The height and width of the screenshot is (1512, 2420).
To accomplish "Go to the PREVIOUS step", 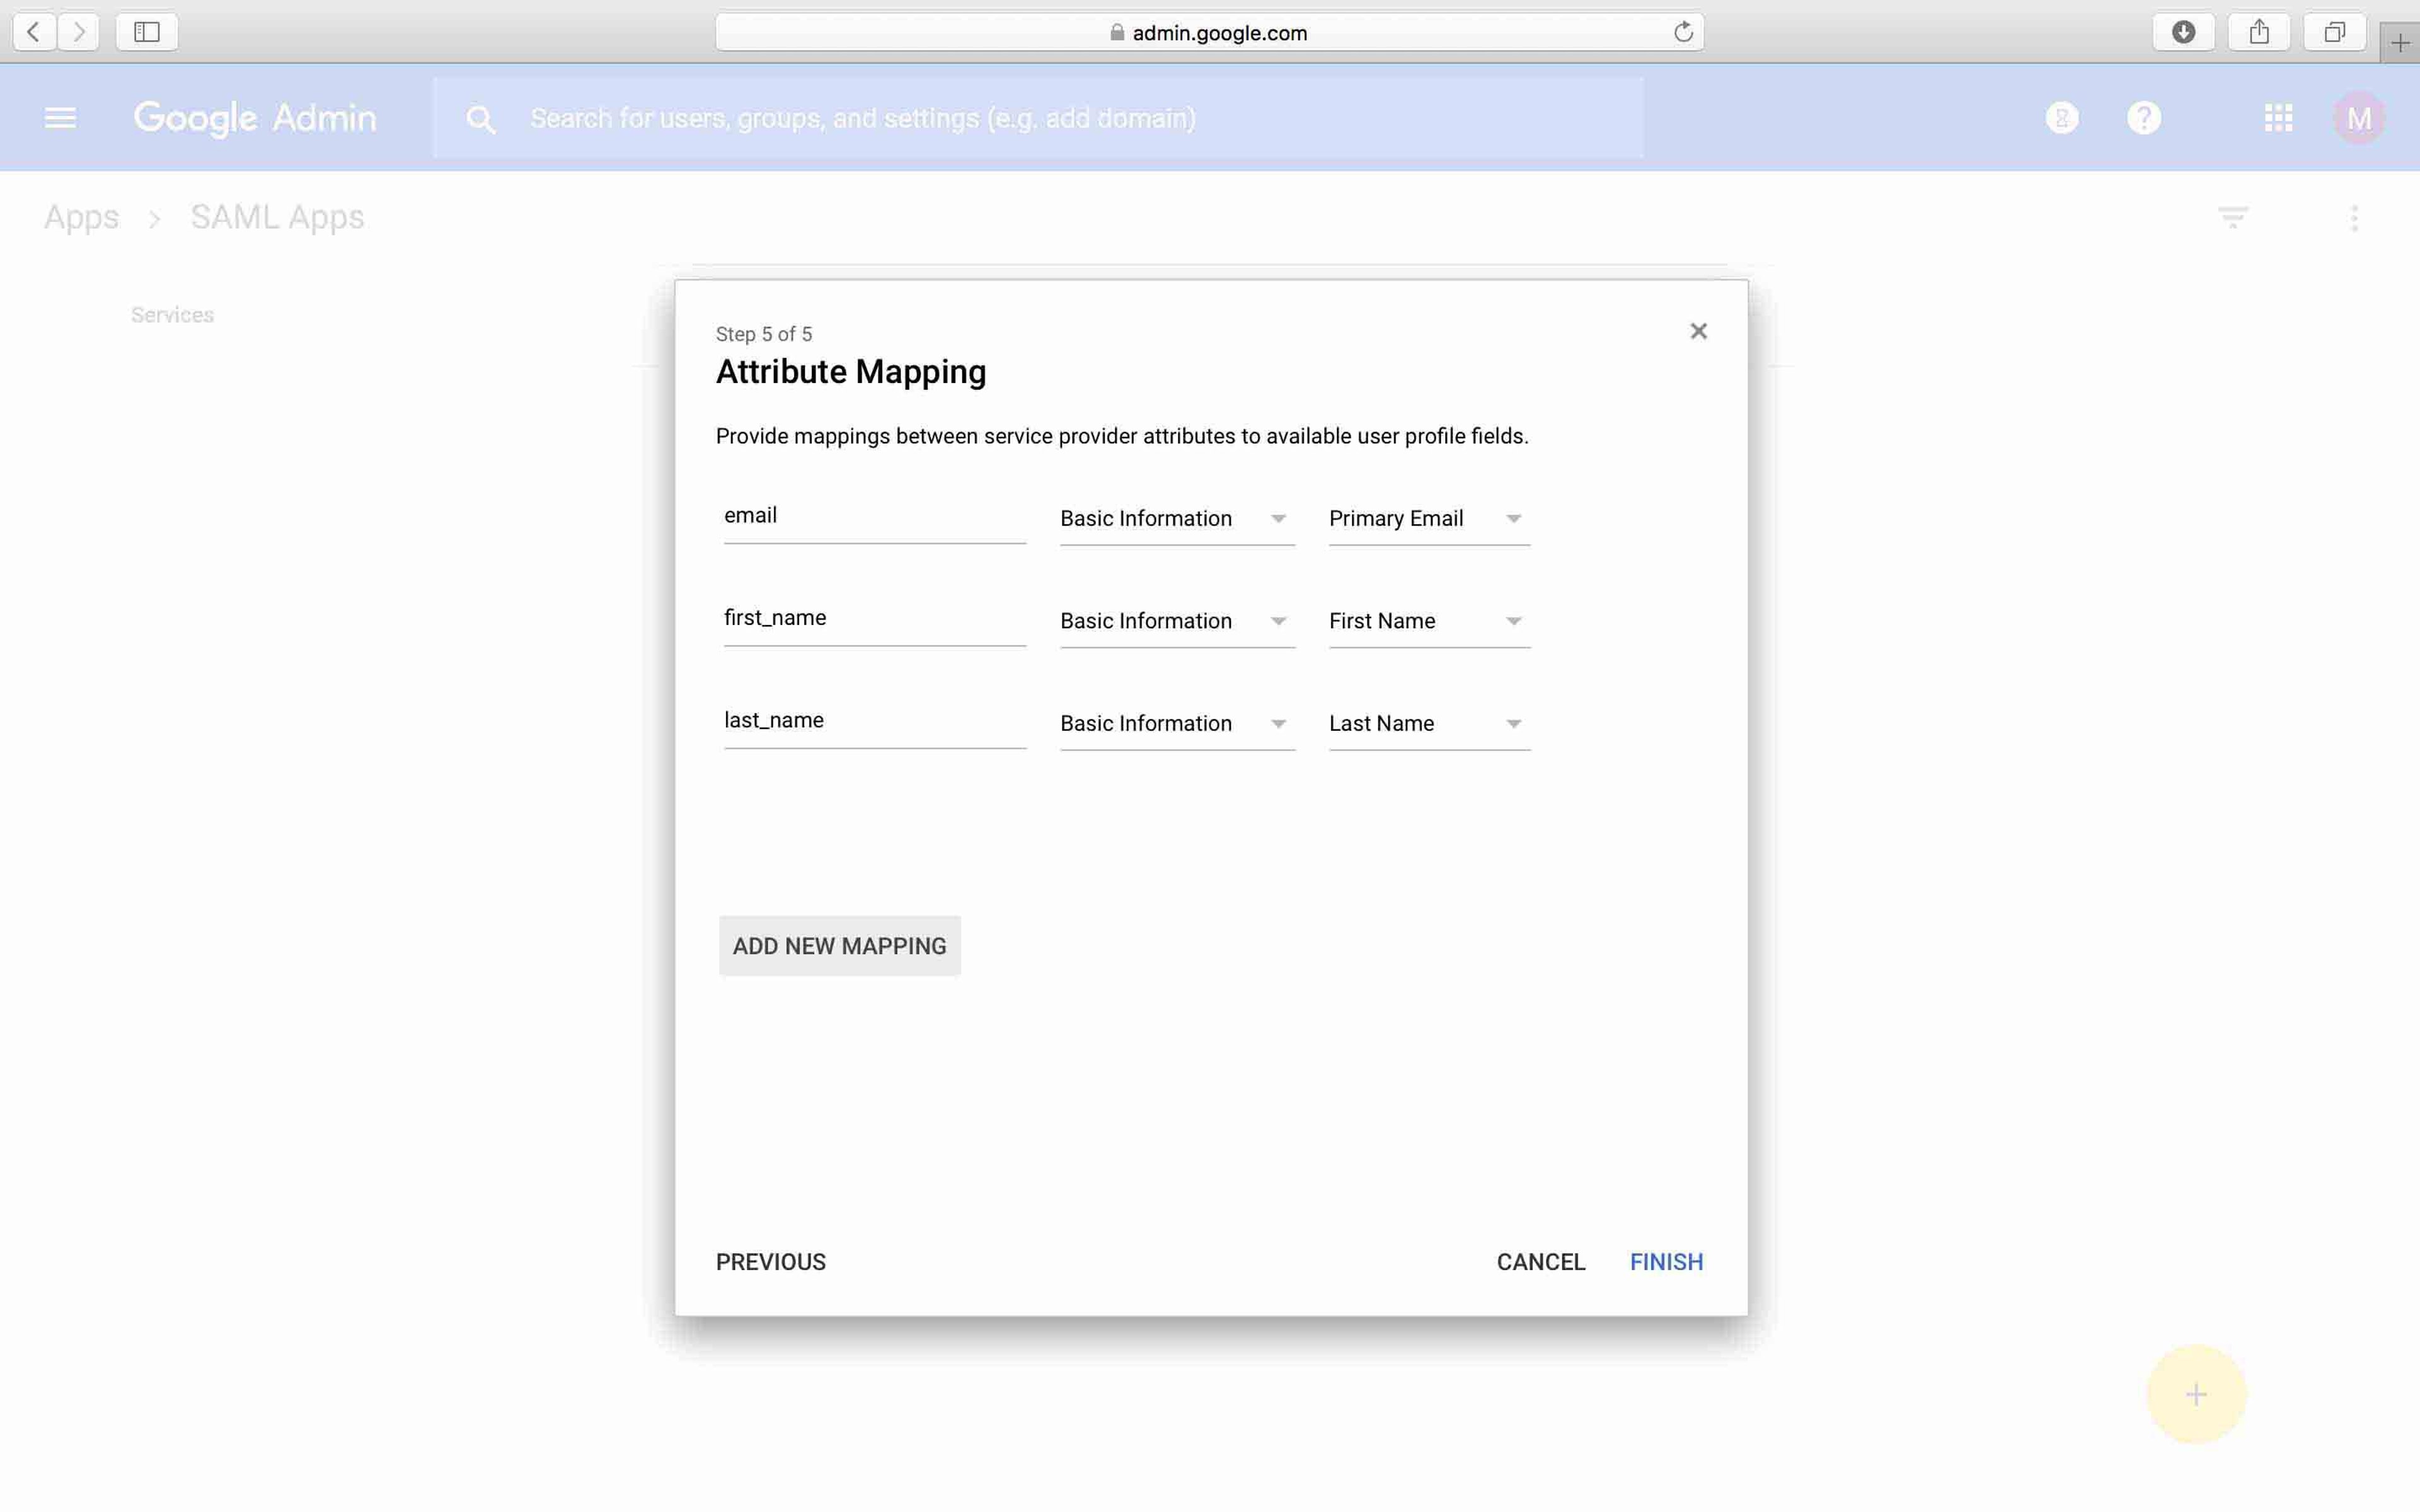I will pyautogui.click(x=770, y=1262).
